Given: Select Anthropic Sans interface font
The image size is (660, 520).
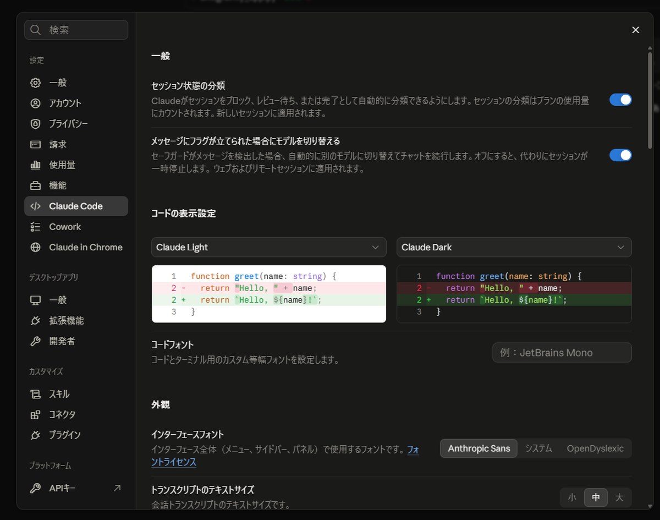Looking at the screenshot, I should point(479,448).
